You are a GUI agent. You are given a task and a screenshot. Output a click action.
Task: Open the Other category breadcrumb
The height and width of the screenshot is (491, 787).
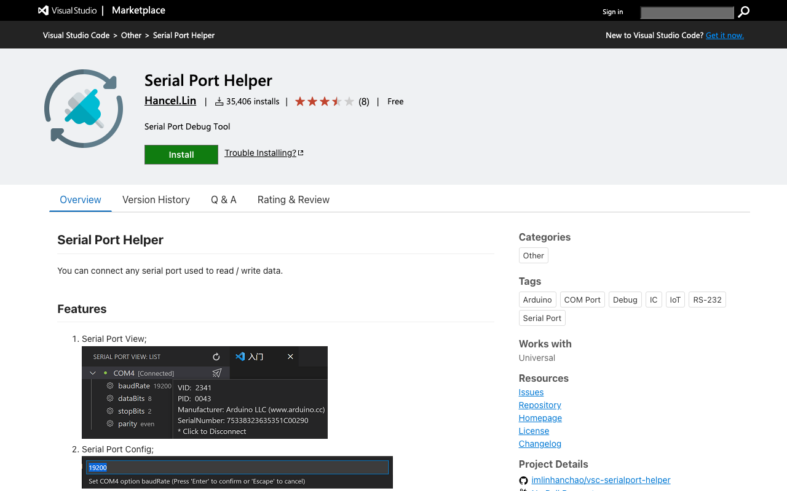131,35
